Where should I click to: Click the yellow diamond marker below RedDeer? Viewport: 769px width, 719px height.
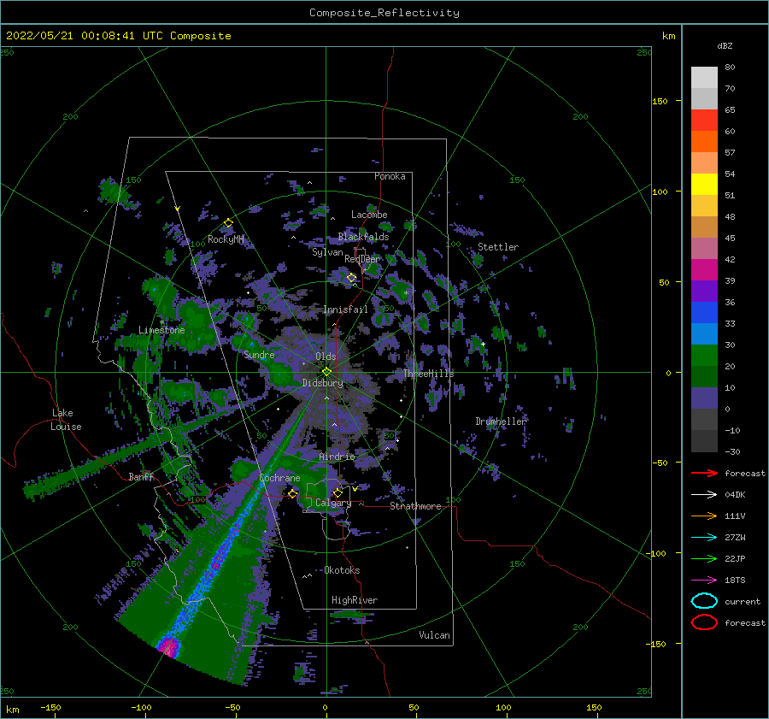tap(352, 278)
